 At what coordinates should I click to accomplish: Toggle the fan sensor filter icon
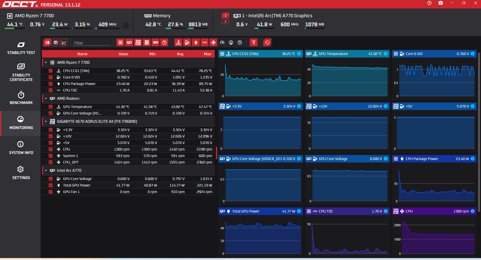point(213,42)
